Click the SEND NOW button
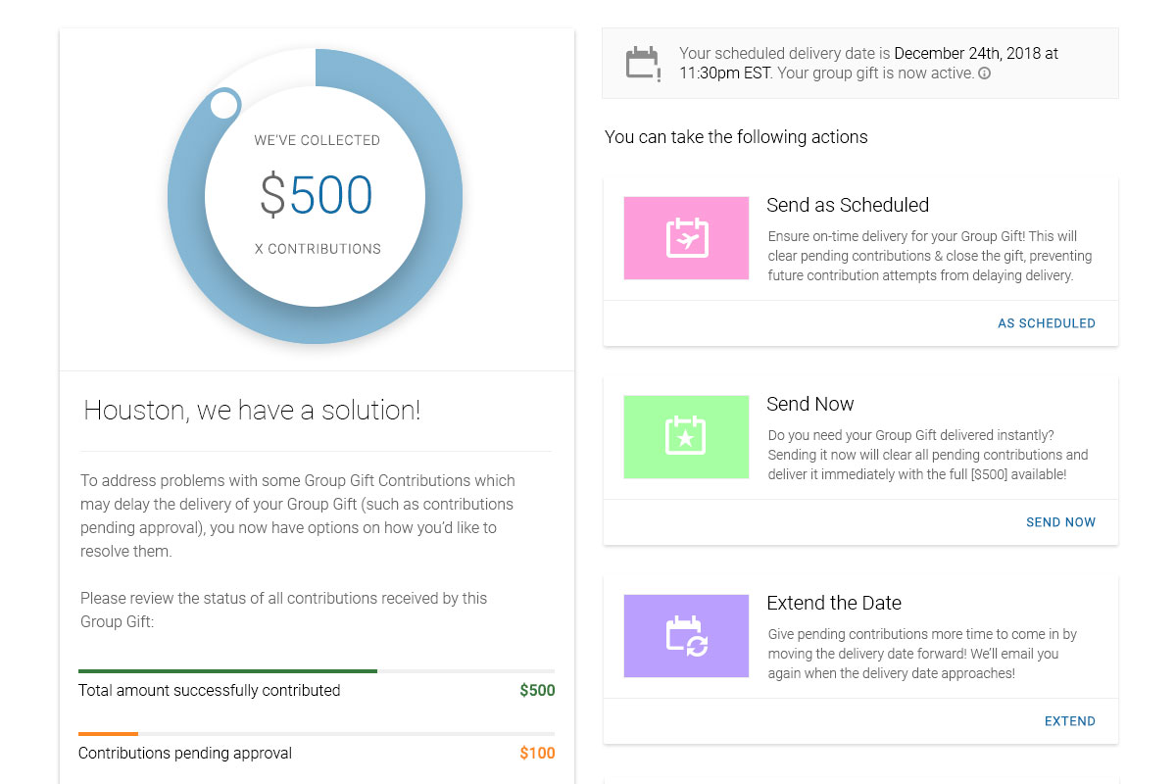The image size is (1176, 784). pyautogui.click(x=1060, y=522)
